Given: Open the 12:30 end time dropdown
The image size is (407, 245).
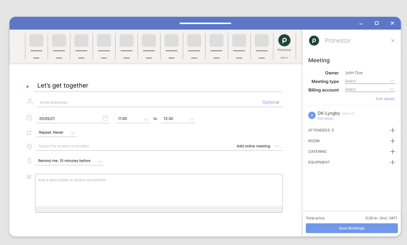Looking at the screenshot, I should [x=178, y=119].
